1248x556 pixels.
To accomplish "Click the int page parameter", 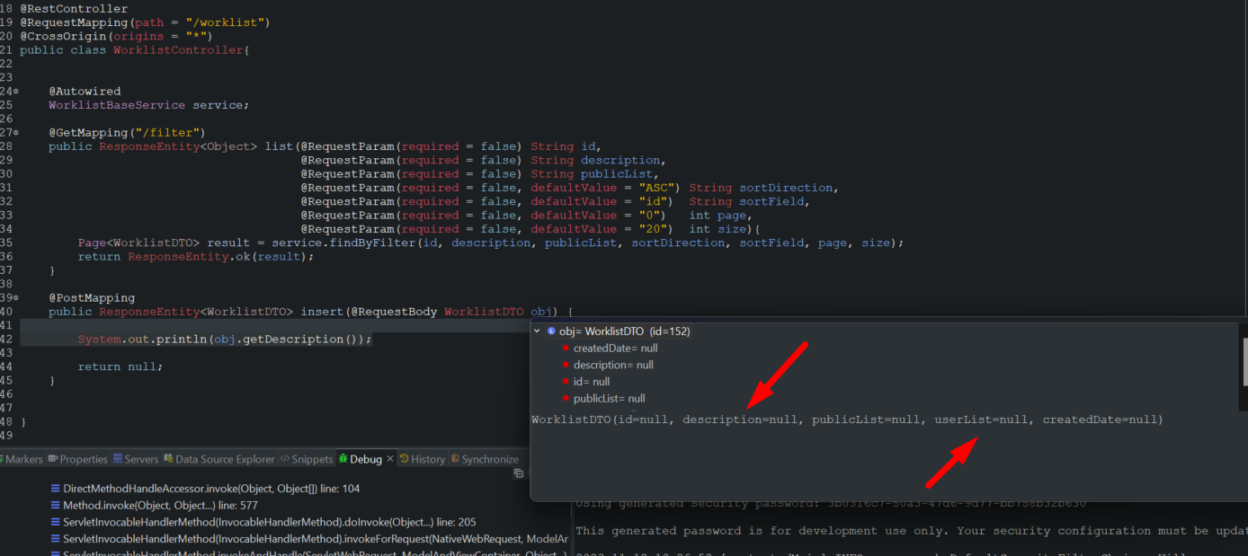I will click(x=718, y=216).
